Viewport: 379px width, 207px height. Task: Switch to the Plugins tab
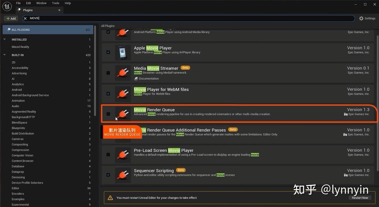[x=39, y=10]
